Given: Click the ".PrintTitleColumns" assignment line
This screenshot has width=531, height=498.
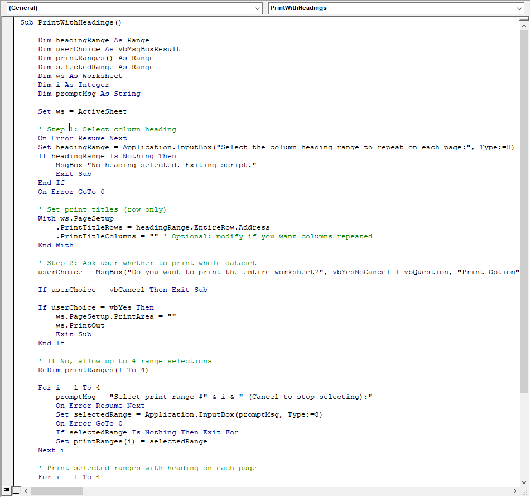Looking at the screenshot, I should 214,236.
